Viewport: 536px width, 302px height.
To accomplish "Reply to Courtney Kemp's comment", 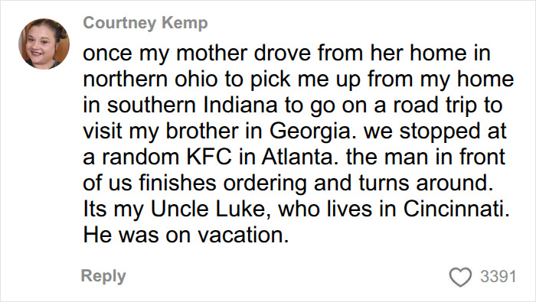I will (x=103, y=276).
